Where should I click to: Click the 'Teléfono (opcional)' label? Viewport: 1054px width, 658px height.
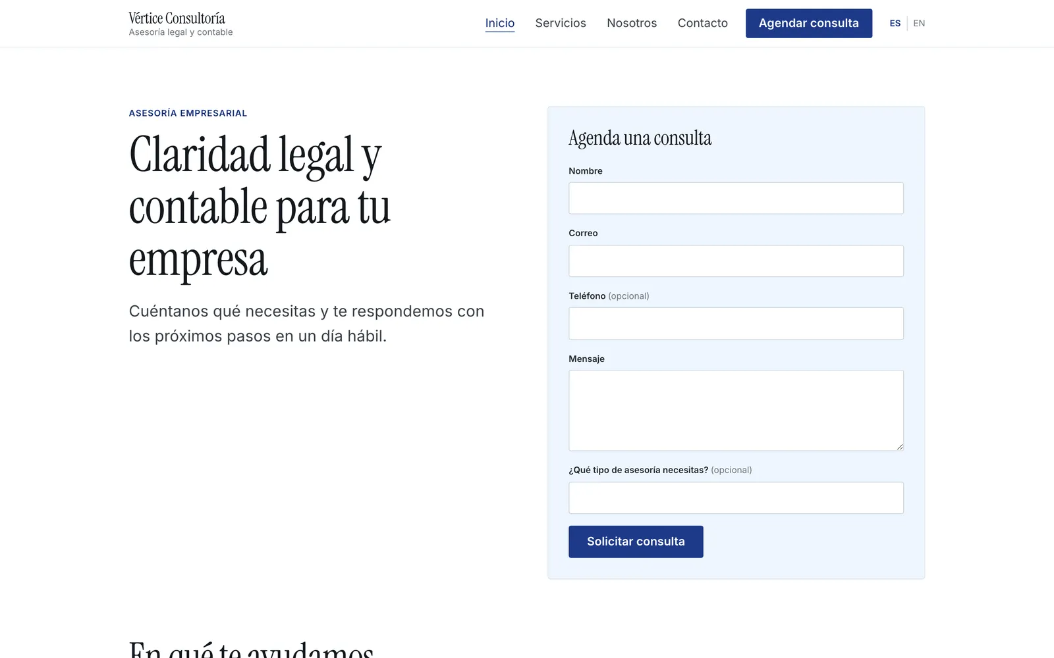tap(609, 296)
